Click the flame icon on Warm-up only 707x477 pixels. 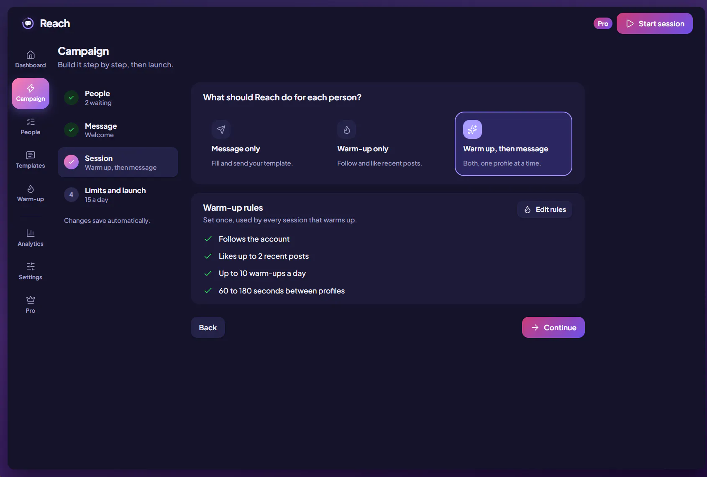point(347,130)
